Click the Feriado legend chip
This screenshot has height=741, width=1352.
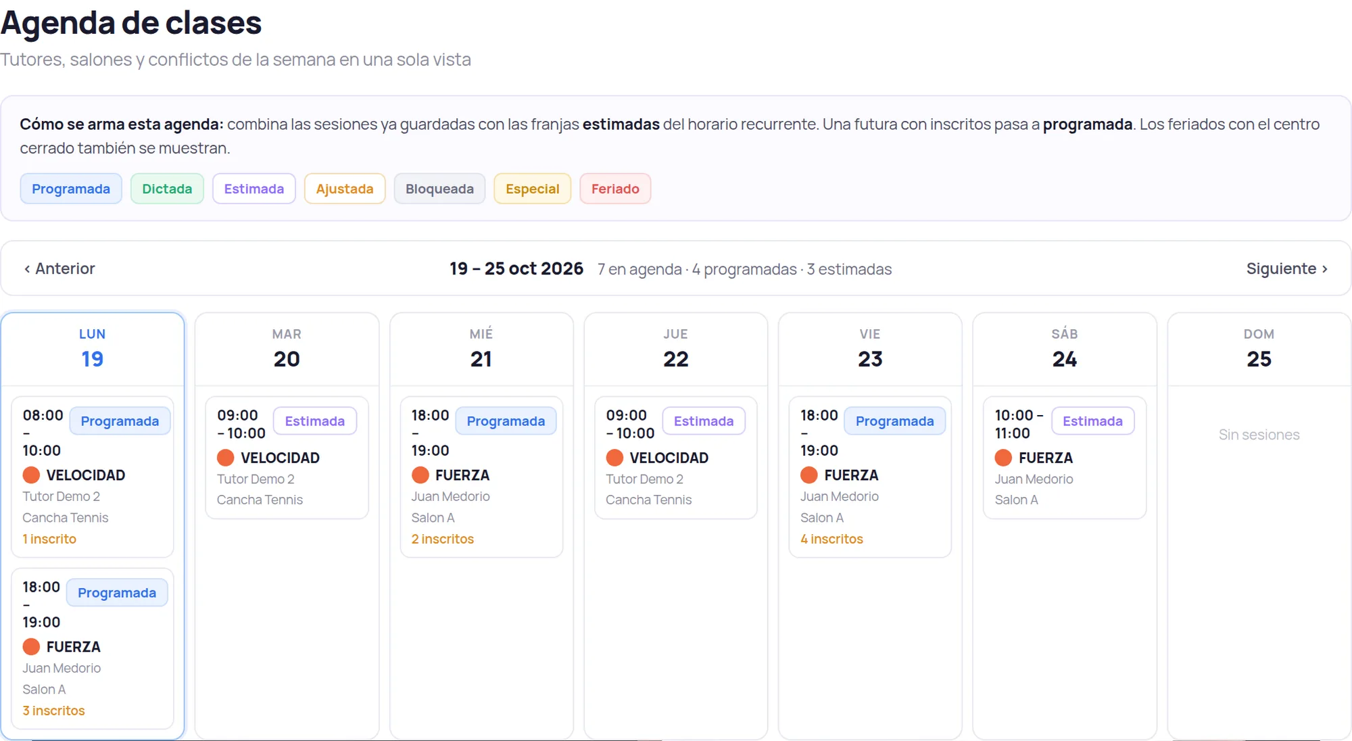(x=615, y=189)
